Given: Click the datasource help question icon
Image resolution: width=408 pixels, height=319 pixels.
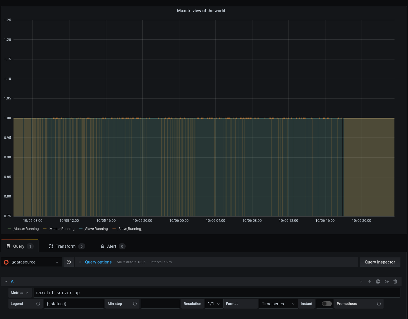Looking at the screenshot, I should [x=69, y=262].
